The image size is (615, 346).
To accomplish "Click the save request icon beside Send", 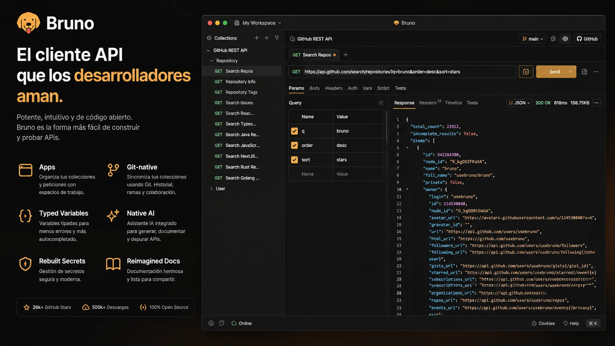I will click(526, 72).
